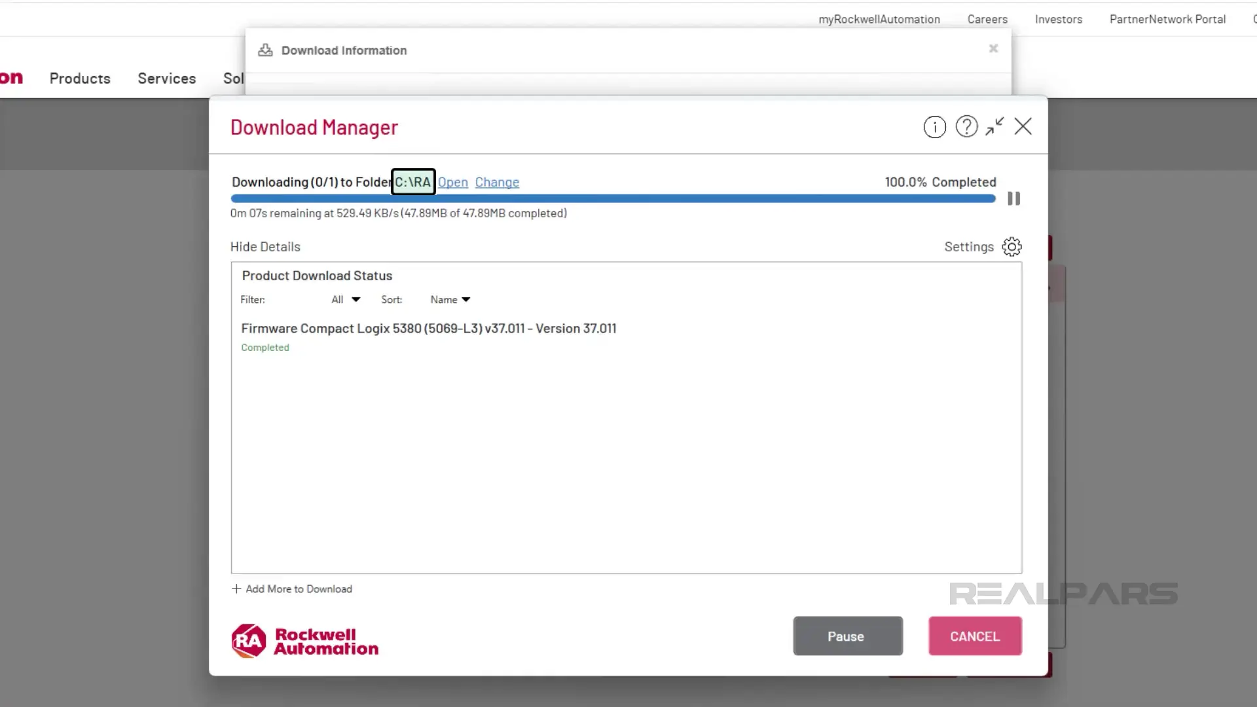Viewport: 1257px width, 707px height.
Task: Click the CANCEL button
Action: pos(975,636)
